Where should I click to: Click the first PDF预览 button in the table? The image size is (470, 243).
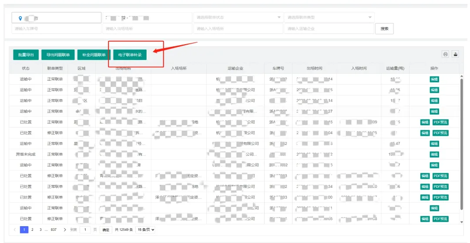tap(440, 122)
